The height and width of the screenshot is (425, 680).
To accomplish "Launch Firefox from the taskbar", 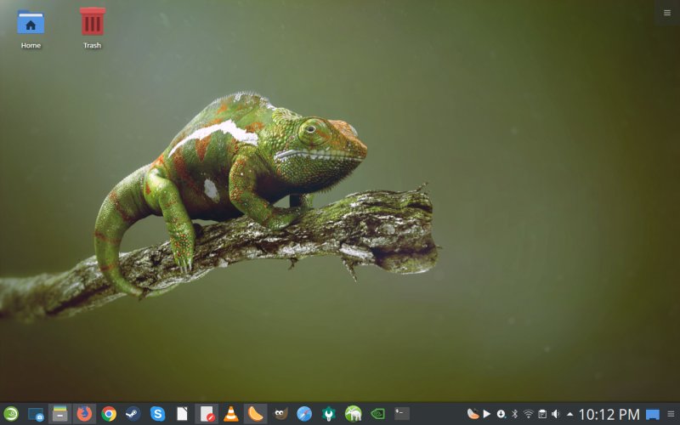I will [84, 414].
